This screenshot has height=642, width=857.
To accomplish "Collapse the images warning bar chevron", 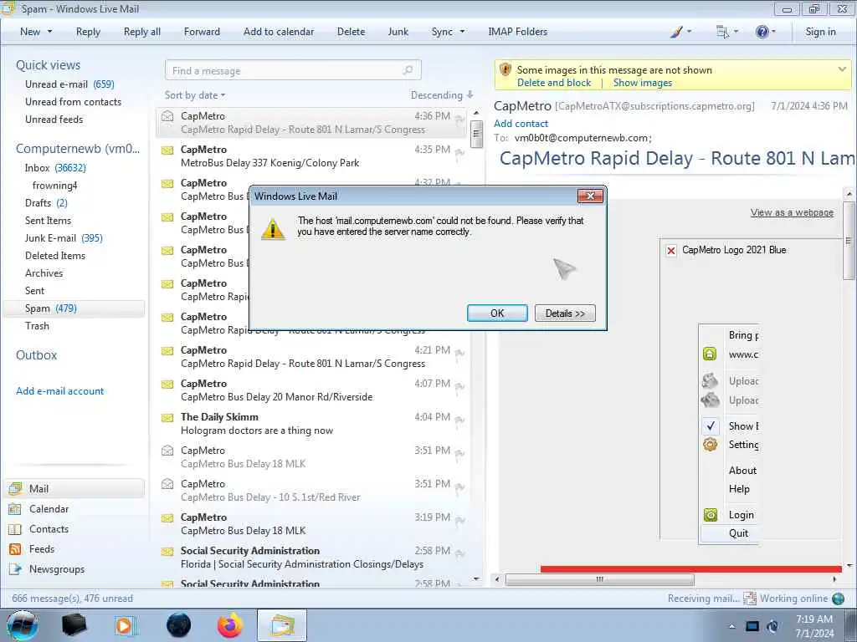I will coord(842,69).
